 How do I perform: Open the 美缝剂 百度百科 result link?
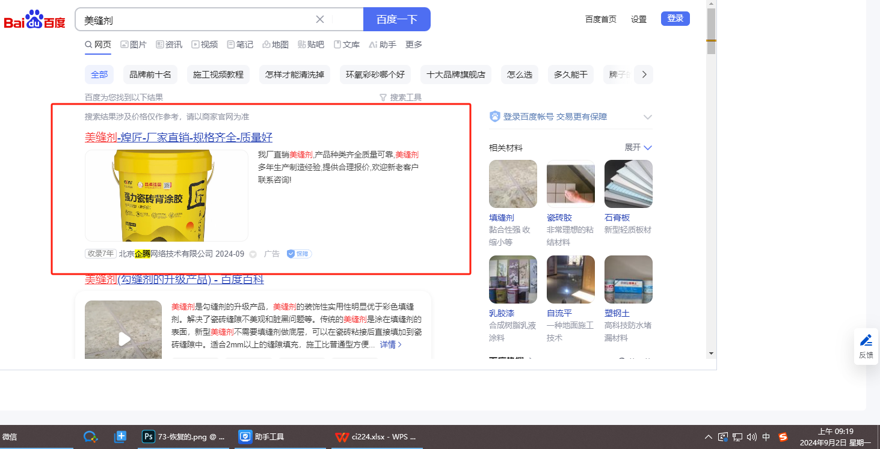(x=174, y=279)
